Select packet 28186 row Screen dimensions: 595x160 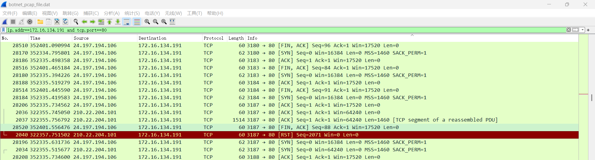point(289,60)
